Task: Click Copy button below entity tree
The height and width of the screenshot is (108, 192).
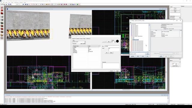Action: [x=143, y=56]
